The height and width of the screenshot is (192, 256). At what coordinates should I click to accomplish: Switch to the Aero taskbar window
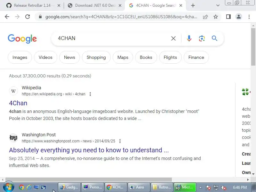[x=139, y=187]
